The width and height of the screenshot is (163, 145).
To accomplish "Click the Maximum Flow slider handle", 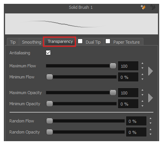I will pyautogui.click(x=113, y=66).
